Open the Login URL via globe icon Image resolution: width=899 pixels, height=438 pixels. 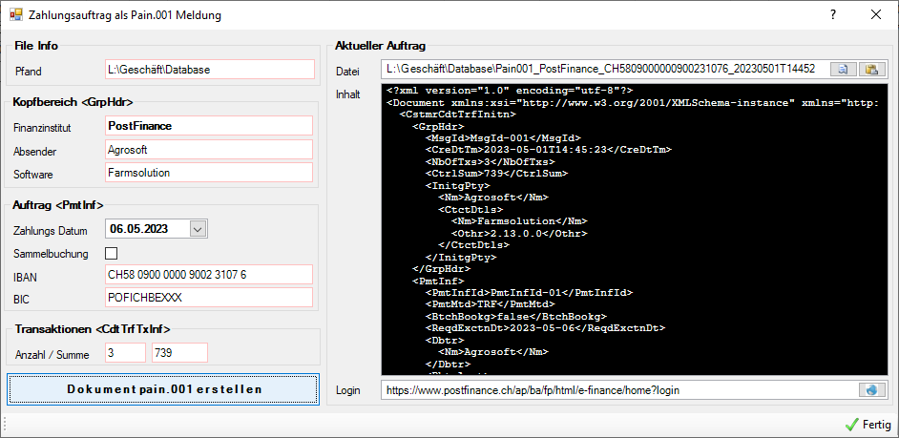(872, 390)
